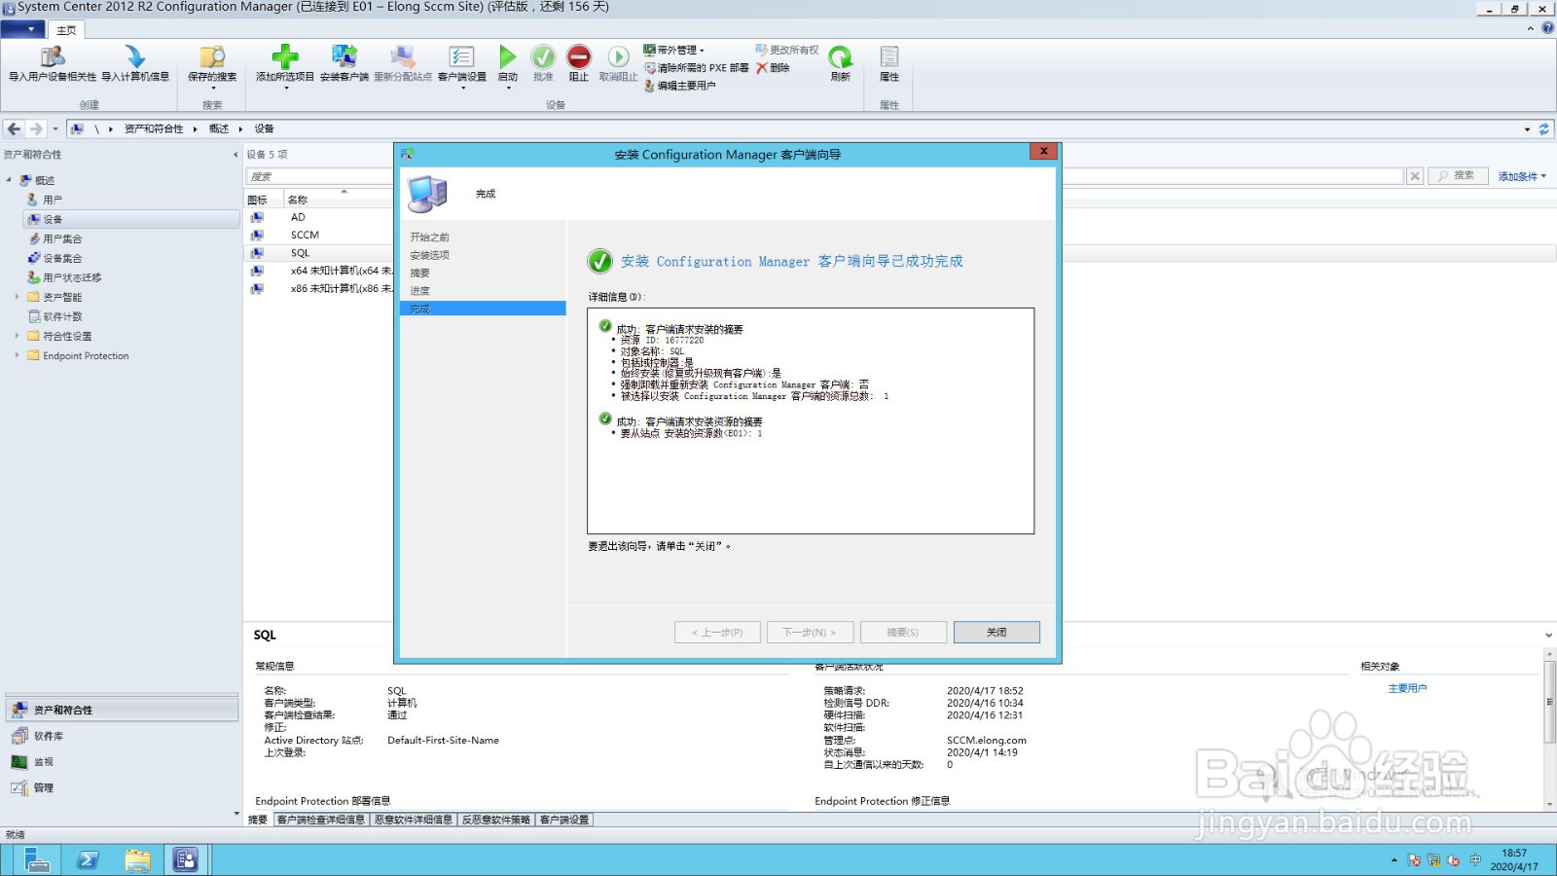Click Configuration Manager console taskbar icon

[x=186, y=859]
